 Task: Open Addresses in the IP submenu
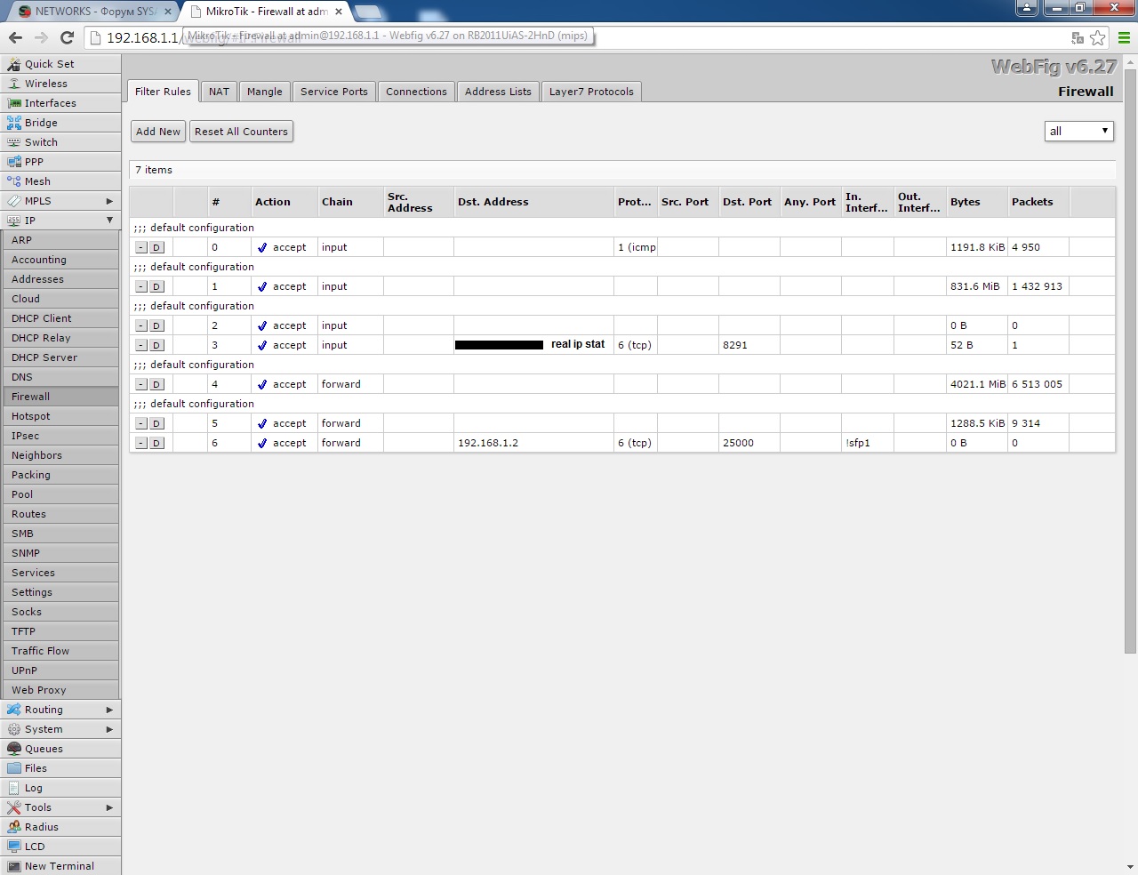point(61,279)
